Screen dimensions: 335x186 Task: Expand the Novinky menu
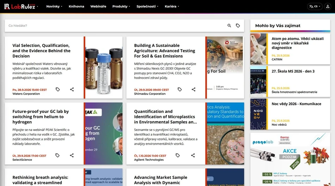(x=54, y=6)
